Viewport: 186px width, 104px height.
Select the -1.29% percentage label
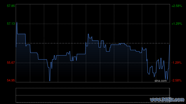click(x=176, y=63)
